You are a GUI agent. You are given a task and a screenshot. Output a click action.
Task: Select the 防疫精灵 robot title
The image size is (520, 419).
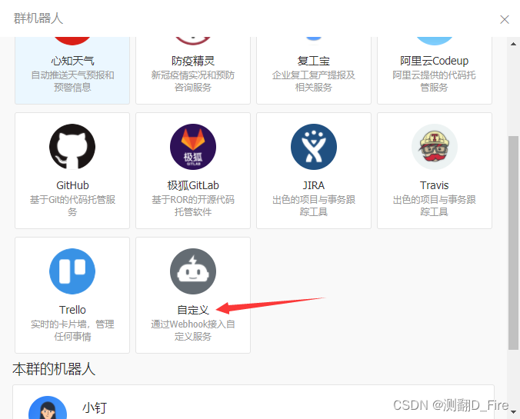[x=193, y=61]
